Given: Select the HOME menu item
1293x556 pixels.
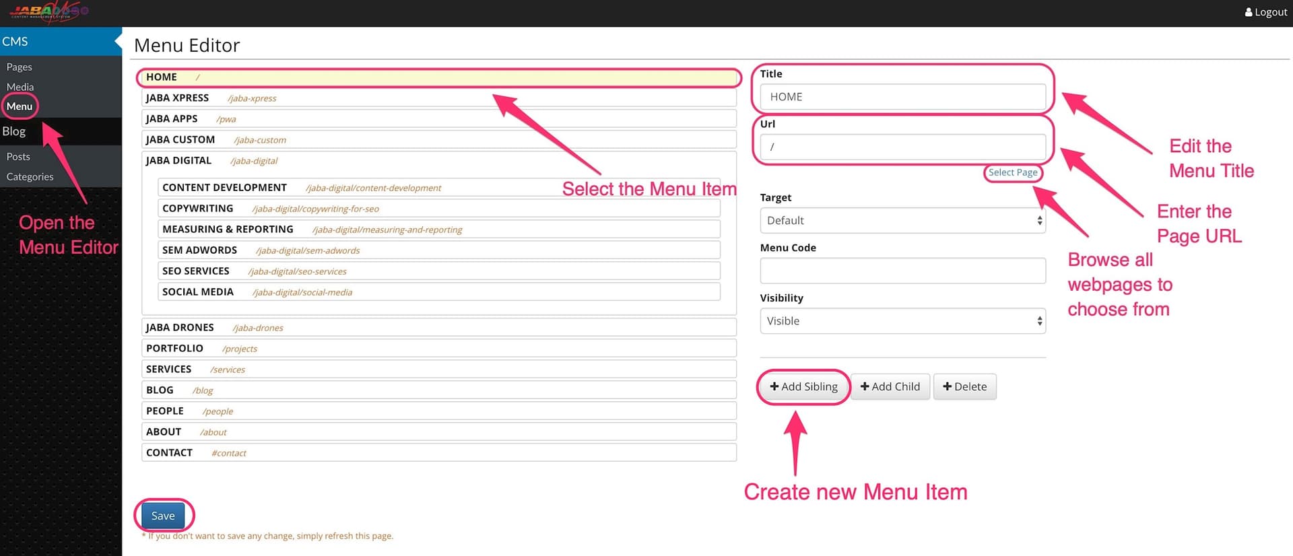Looking at the screenshot, I should (439, 77).
